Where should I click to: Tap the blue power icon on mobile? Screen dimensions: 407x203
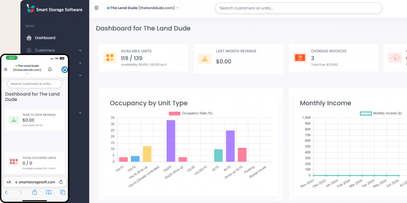64,70
